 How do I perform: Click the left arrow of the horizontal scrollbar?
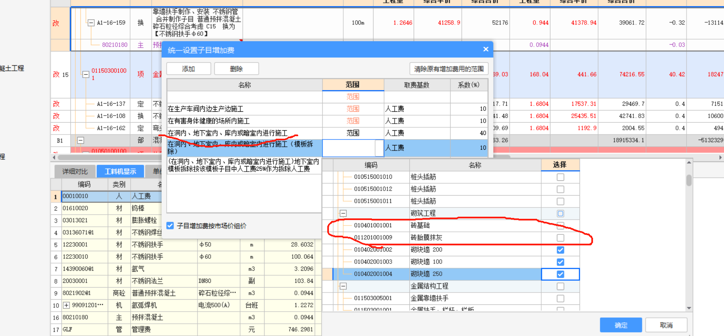[x=53, y=157]
